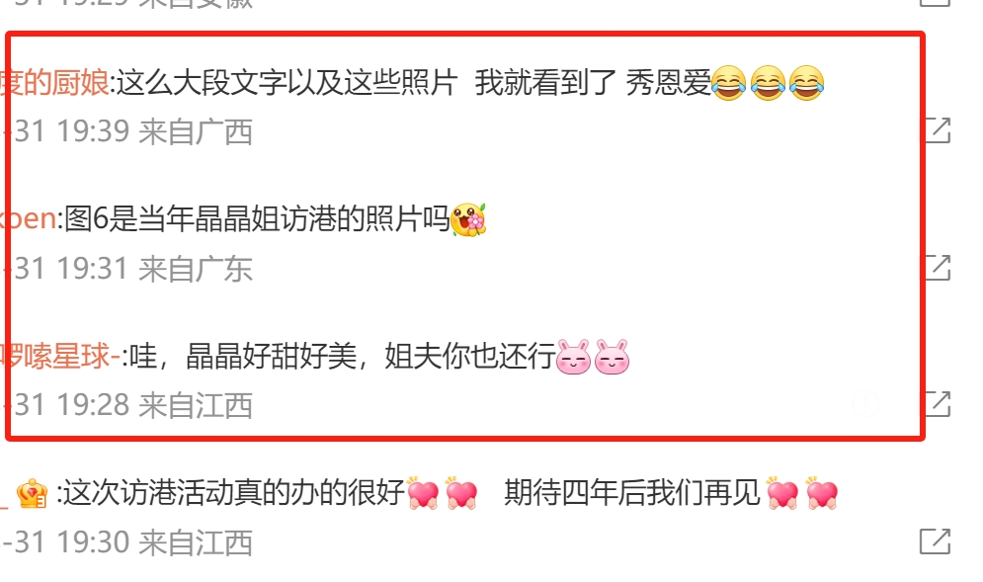
Task: Click the comment text 图6是当年晶晶姐访港的照片吗
Action: 257,219
